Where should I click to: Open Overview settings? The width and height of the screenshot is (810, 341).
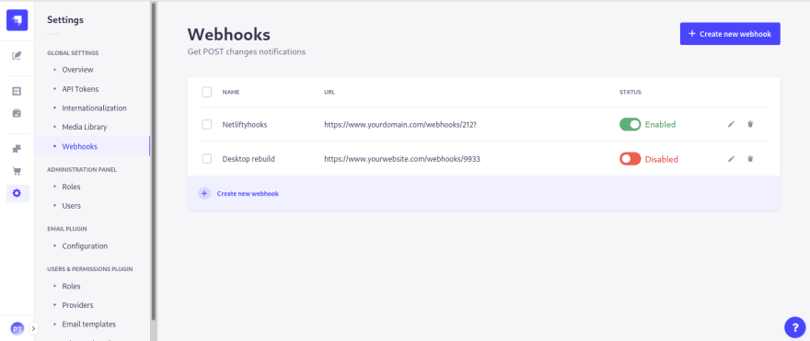tap(77, 70)
